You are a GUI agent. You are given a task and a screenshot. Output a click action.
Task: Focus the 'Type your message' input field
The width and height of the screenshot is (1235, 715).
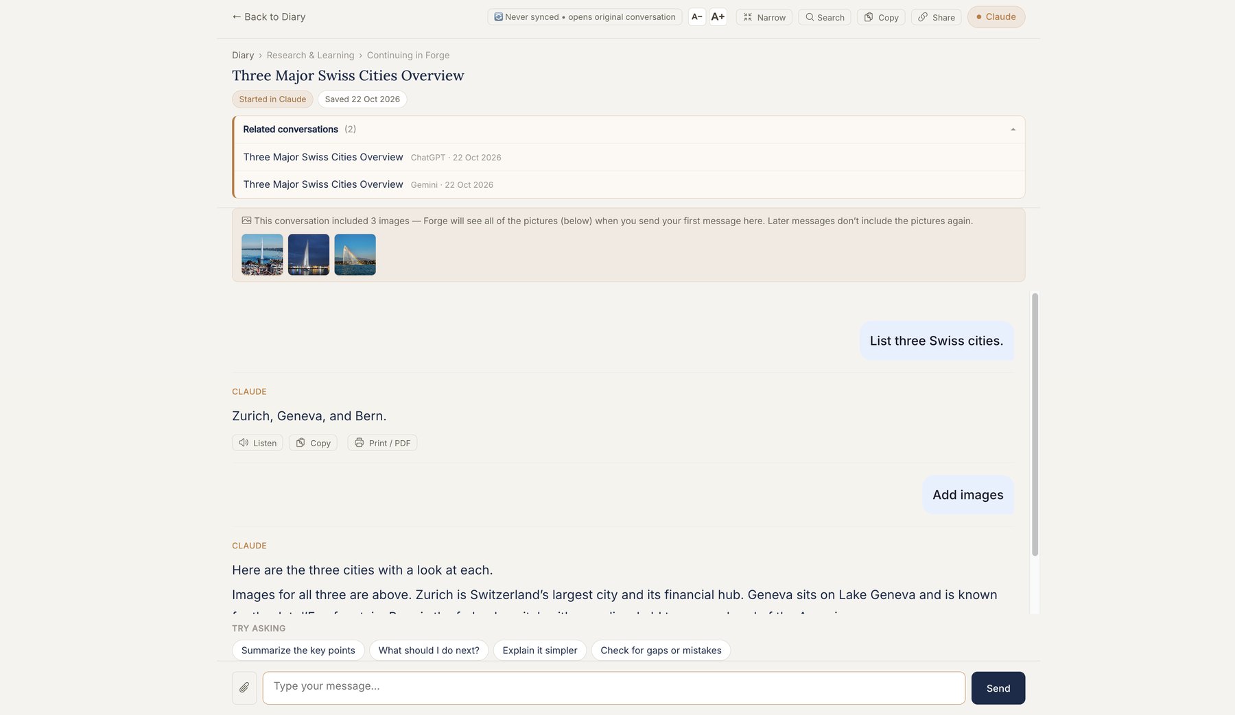tap(613, 688)
